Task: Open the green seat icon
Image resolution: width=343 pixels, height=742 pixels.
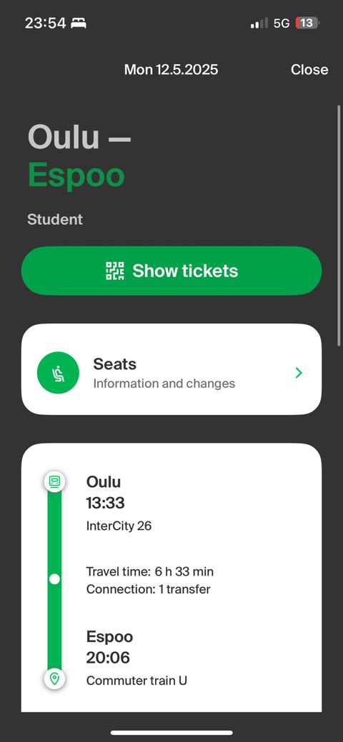Action: point(58,373)
